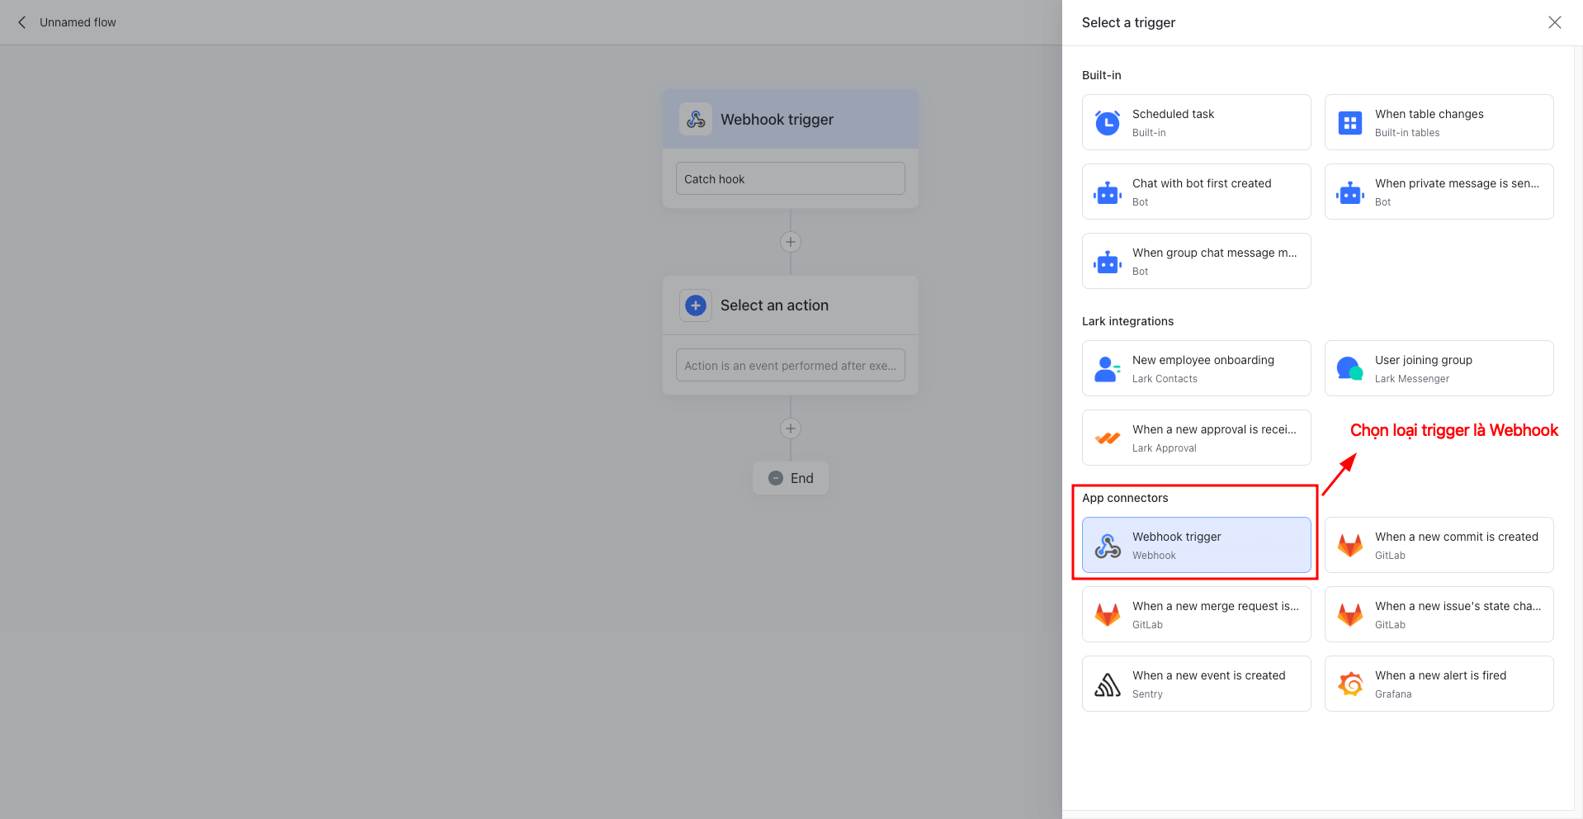This screenshot has height=819, width=1583.
Task: Close the Select a trigger panel
Action: [x=1555, y=22]
